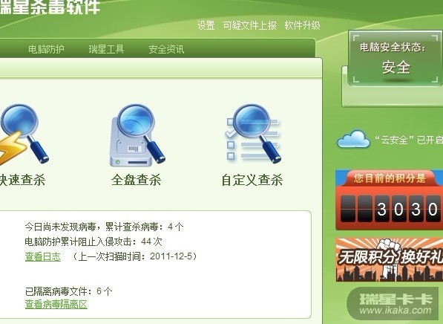
Task: Open the 无限积分换好礼 promotional banner
Action: 390,260
